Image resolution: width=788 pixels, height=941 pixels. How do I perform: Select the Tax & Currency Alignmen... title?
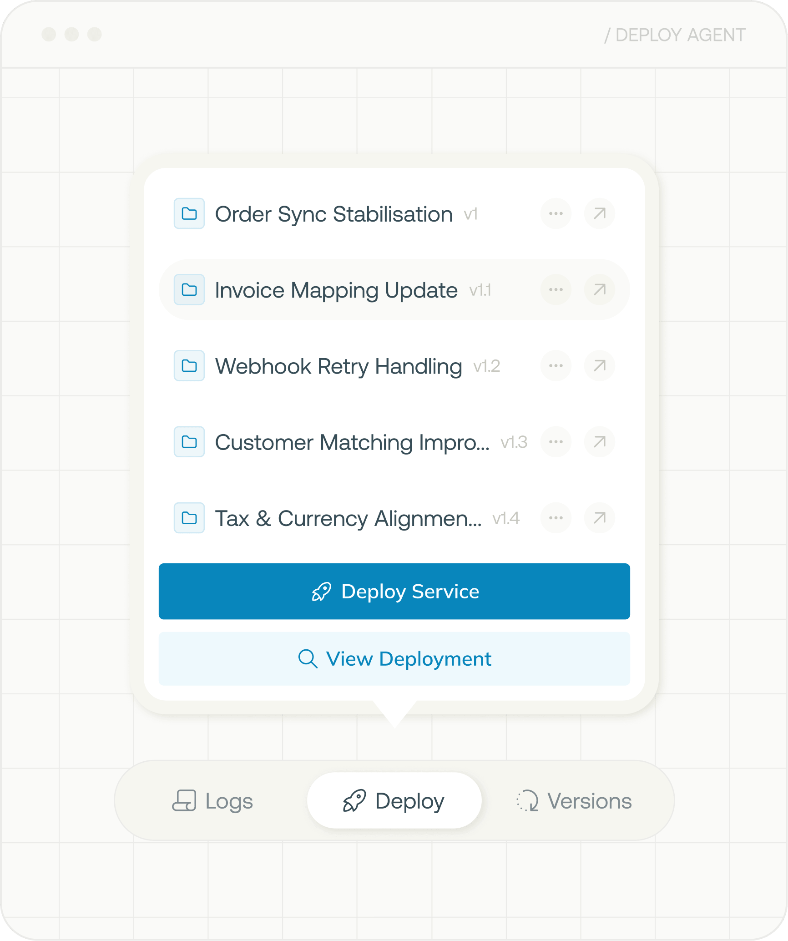coord(349,518)
